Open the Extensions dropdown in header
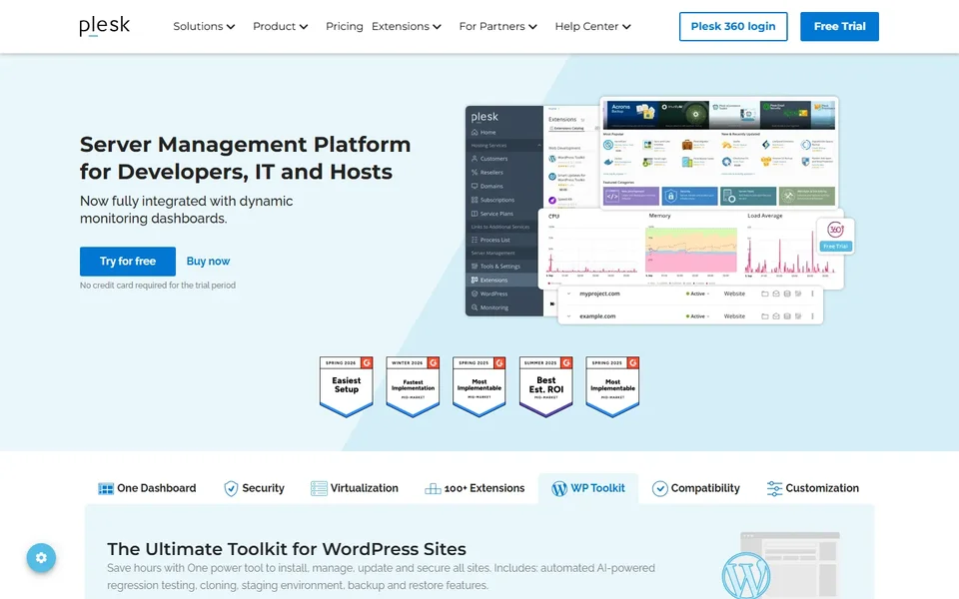 (x=407, y=26)
